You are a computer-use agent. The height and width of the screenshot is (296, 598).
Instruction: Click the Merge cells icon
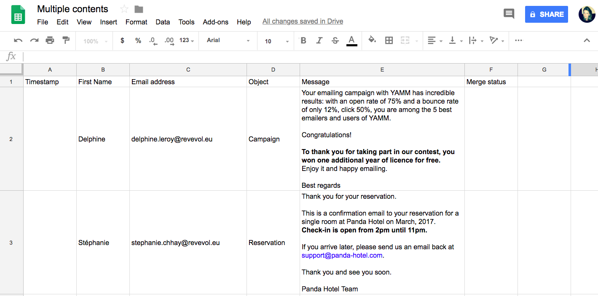[405, 40]
